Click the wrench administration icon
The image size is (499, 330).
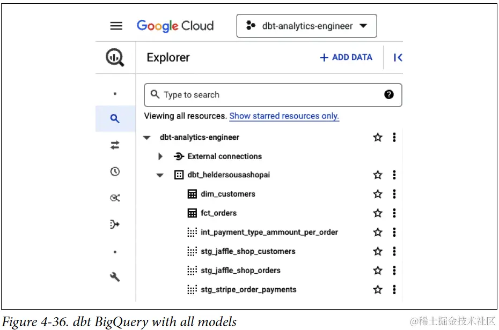tap(115, 276)
